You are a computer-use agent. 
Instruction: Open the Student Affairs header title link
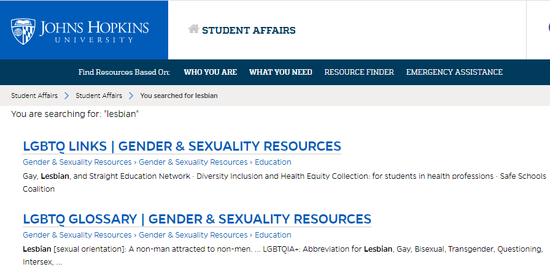click(x=249, y=31)
